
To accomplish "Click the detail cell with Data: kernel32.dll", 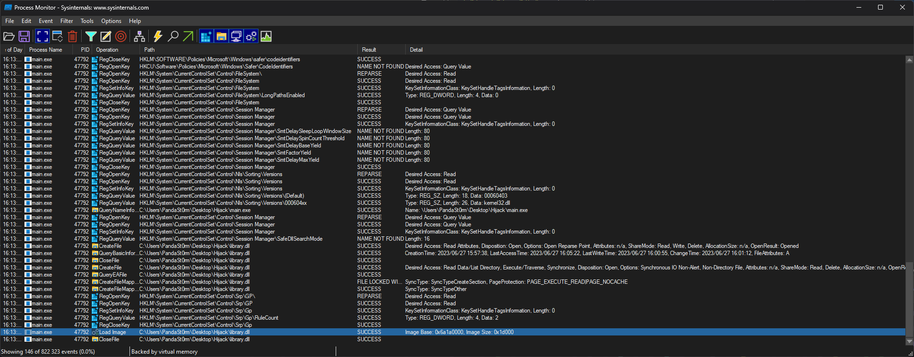I will (x=457, y=203).
